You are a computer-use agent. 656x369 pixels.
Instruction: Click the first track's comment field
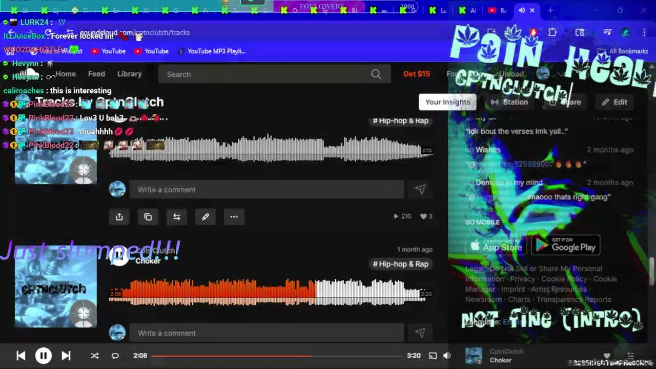(266, 190)
